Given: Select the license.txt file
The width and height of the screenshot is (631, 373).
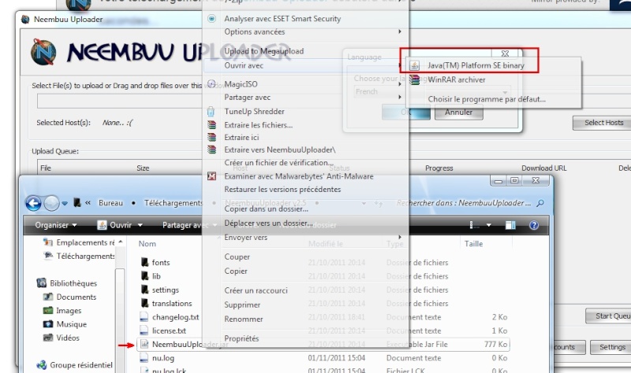Looking at the screenshot, I should click(x=169, y=331).
